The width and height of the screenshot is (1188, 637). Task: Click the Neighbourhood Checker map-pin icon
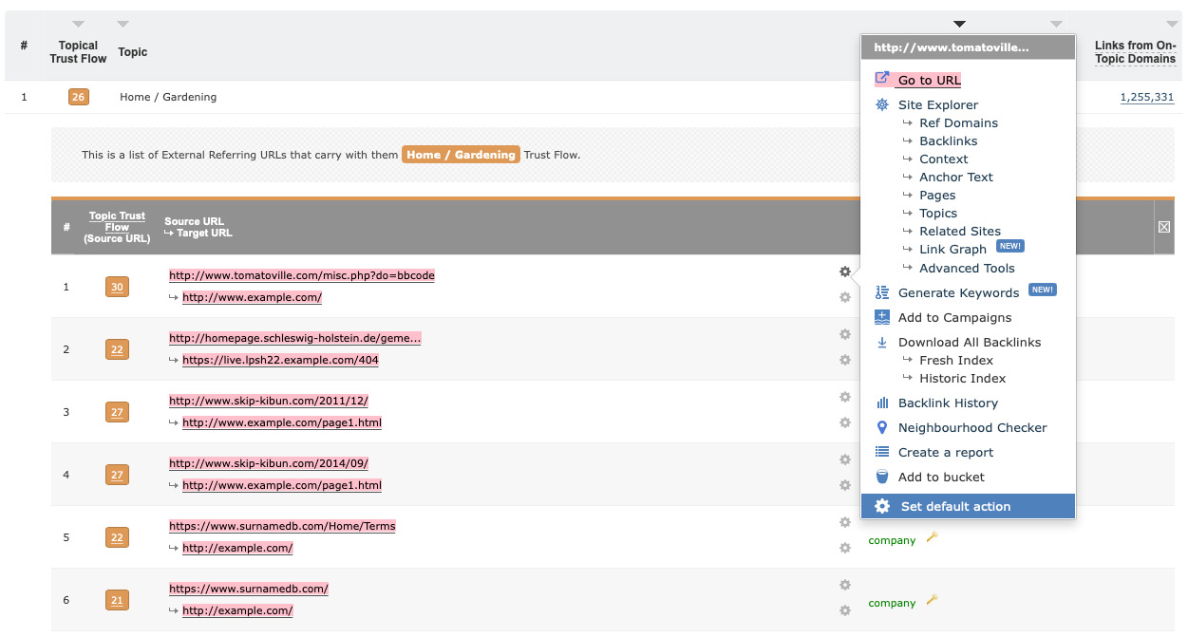click(x=881, y=427)
